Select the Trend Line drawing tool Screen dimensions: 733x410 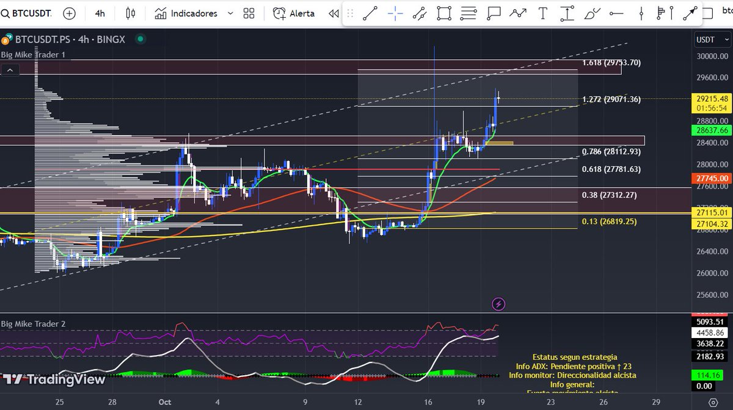(370, 13)
